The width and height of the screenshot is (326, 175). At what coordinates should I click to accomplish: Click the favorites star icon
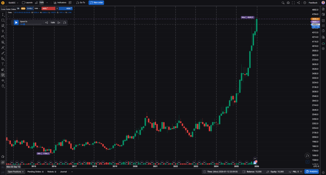(3, 157)
